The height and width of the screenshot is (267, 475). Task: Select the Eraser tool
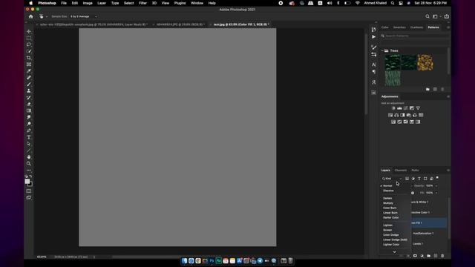(29, 104)
